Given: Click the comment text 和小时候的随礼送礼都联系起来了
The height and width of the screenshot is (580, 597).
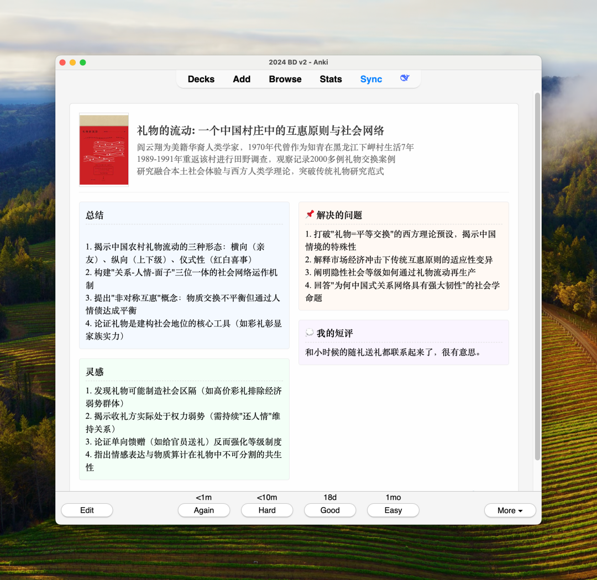Looking at the screenshot, I should tap(393, 352).
